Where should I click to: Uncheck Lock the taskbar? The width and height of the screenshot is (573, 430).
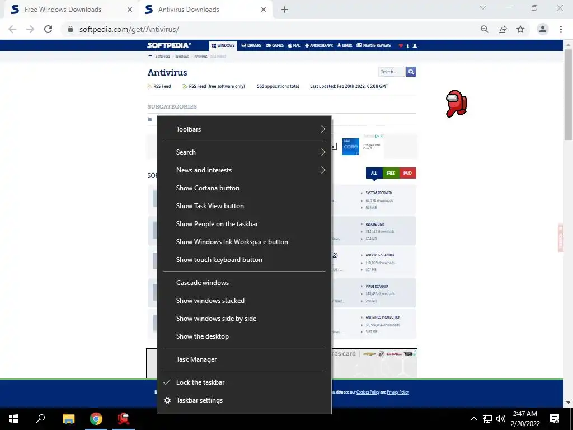pos(244,382)
